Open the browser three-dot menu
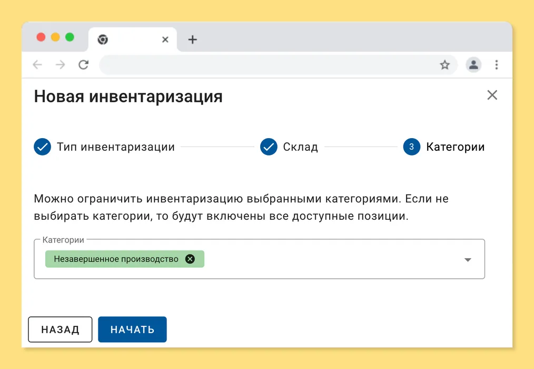 tap(497, 64)
